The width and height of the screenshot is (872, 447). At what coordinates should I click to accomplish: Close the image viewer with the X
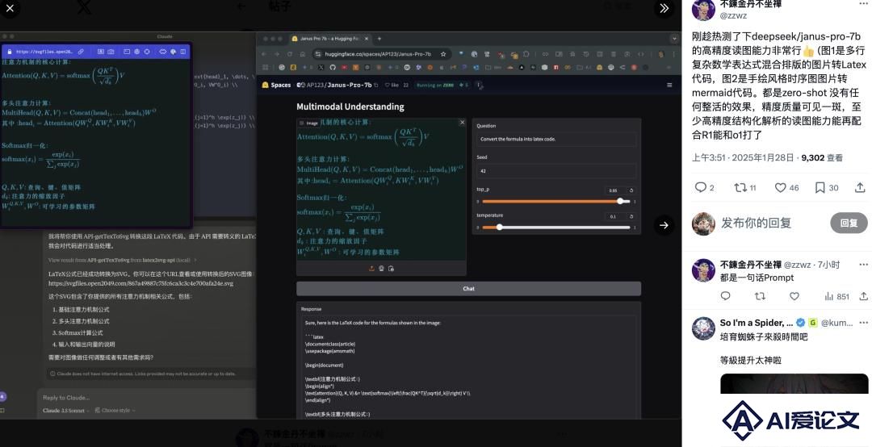10,8
